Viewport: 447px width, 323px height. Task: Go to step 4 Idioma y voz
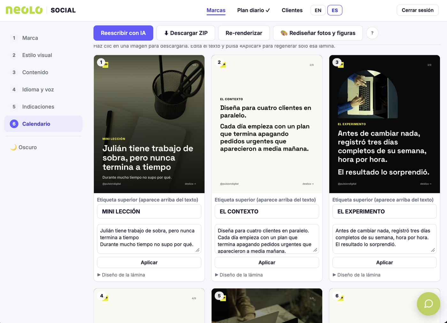pyautogui.click(x=43, y=90)
